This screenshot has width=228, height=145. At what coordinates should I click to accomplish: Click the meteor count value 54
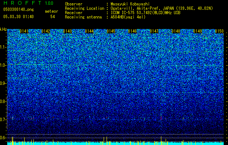tap(53, 17)
